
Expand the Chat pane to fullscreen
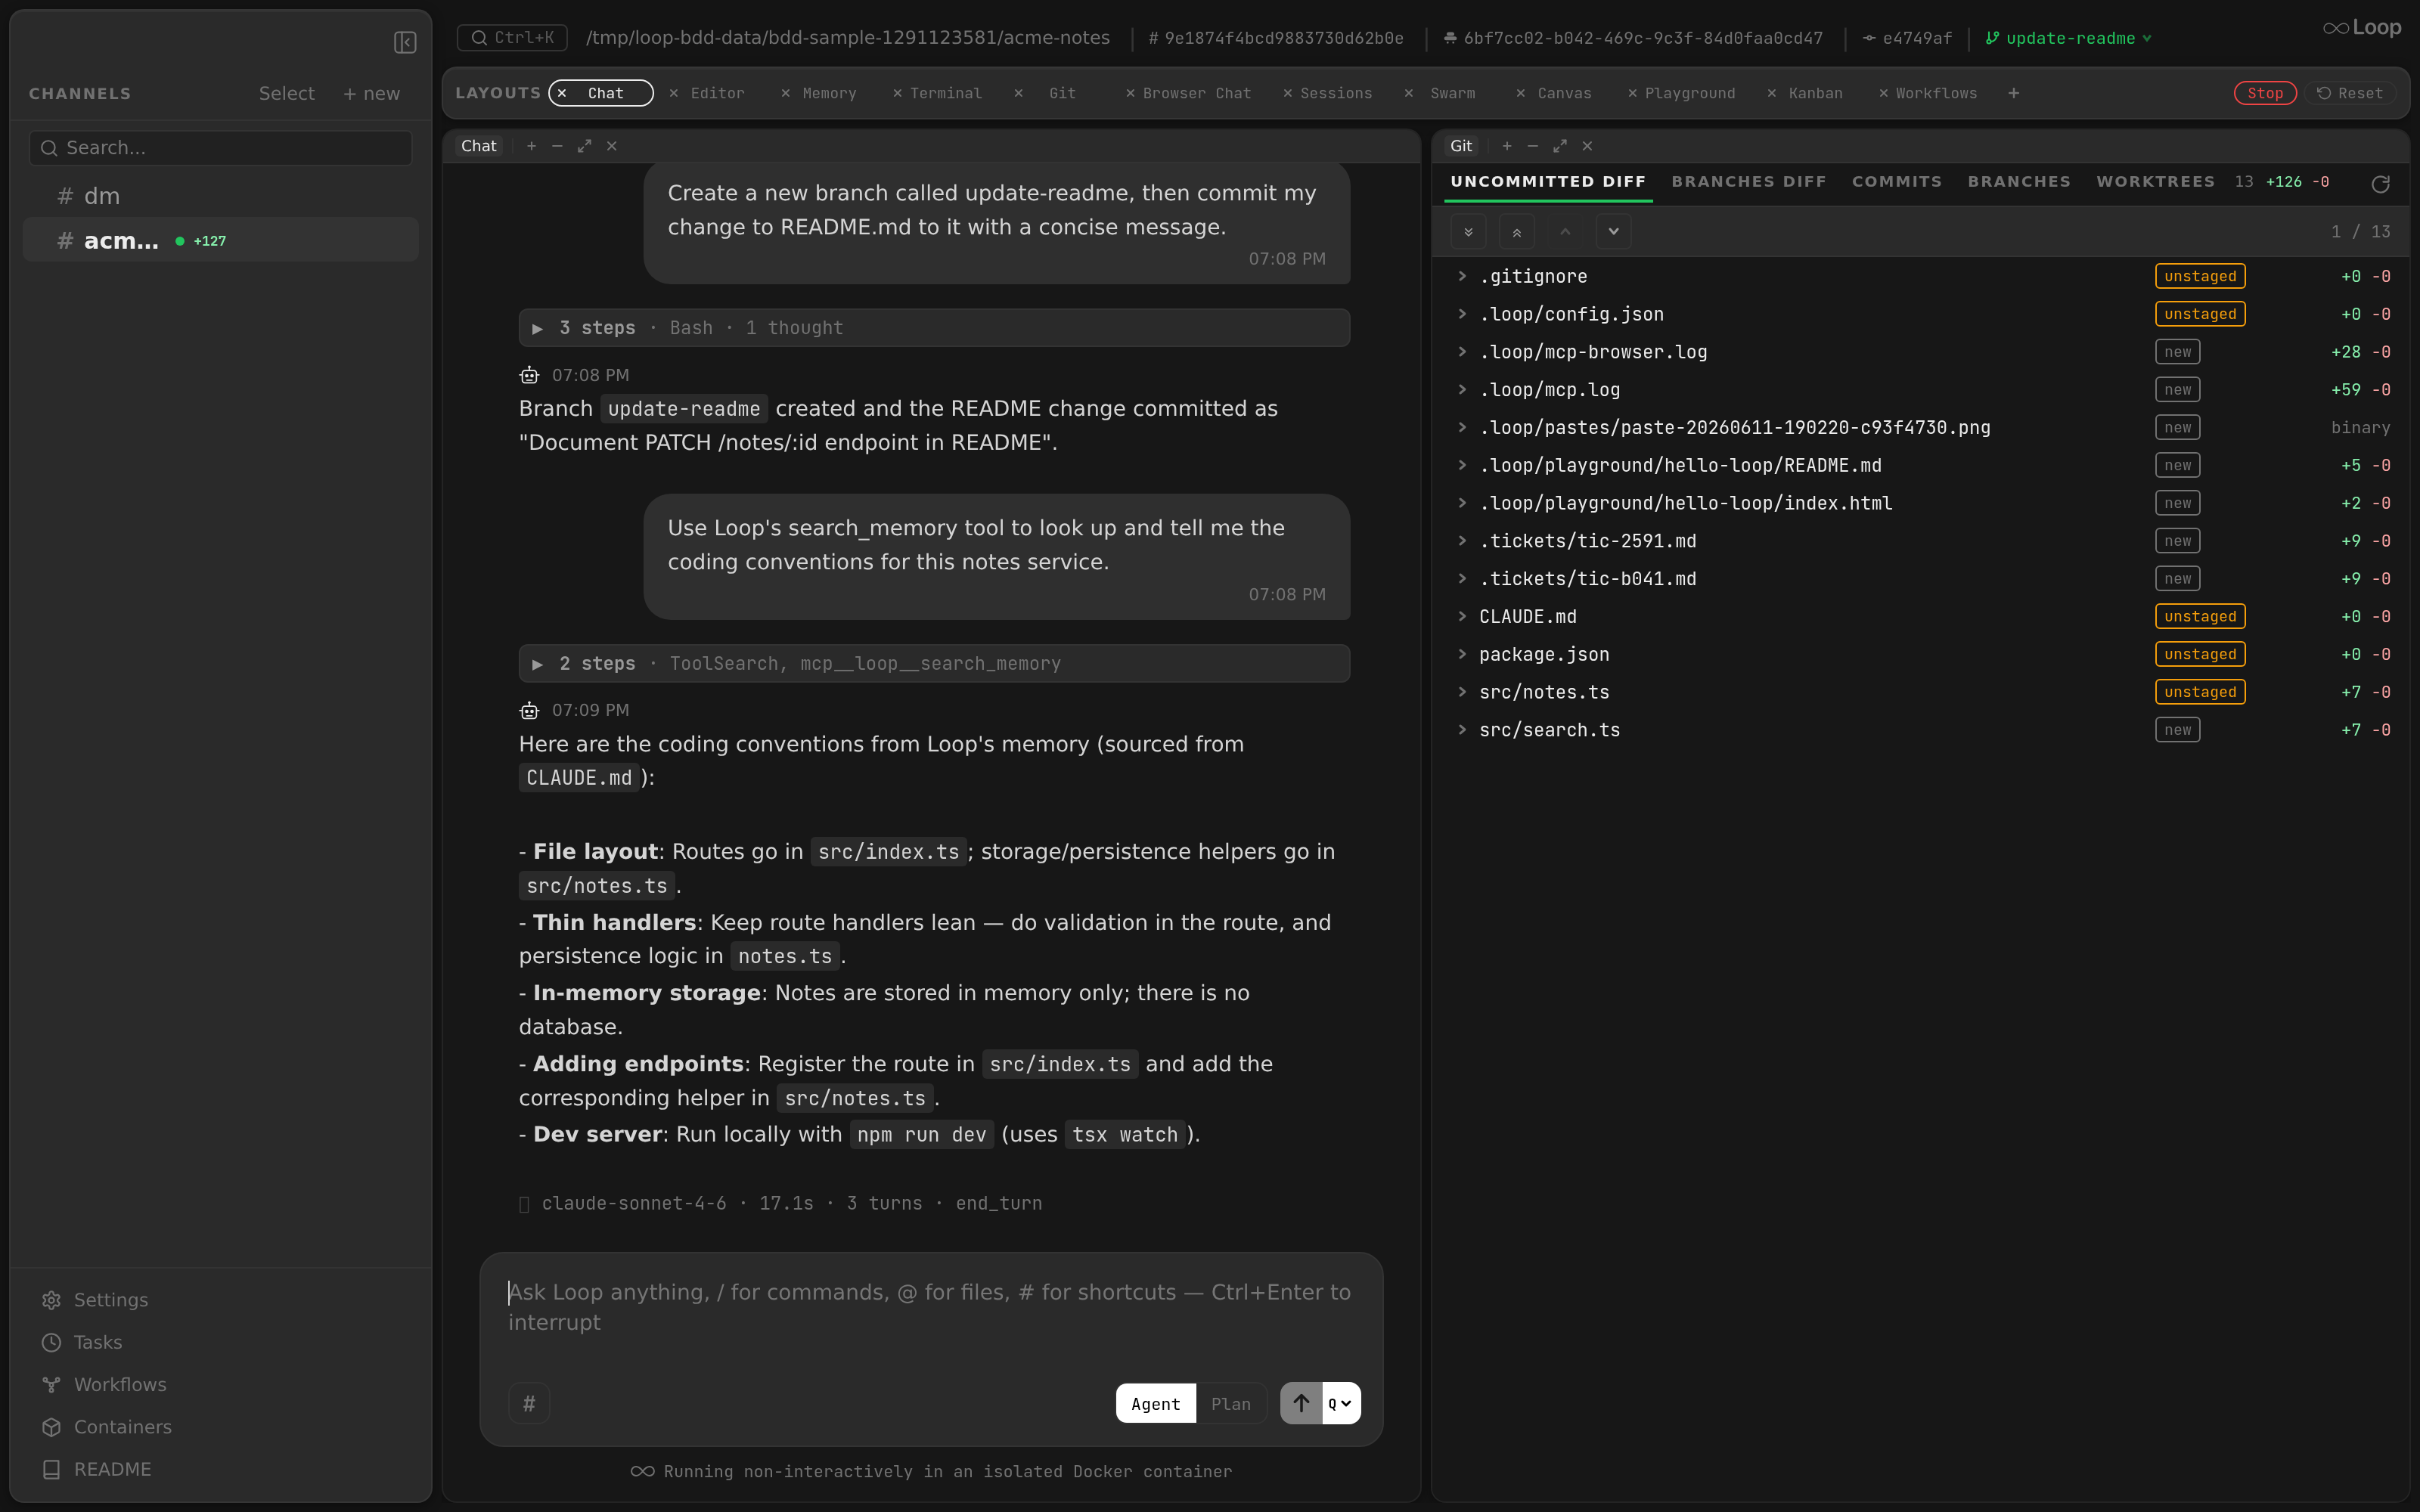[x=584, y=146]
